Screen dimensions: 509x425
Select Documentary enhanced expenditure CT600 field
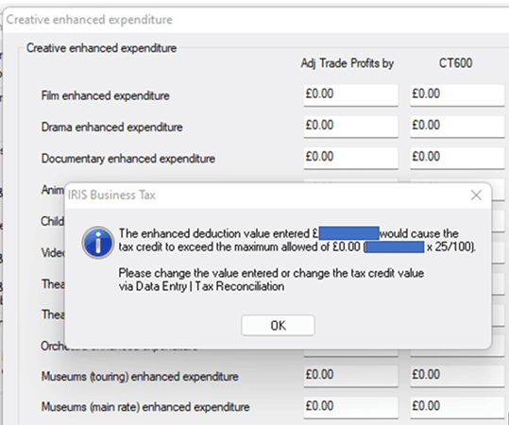tap(457, 158)
